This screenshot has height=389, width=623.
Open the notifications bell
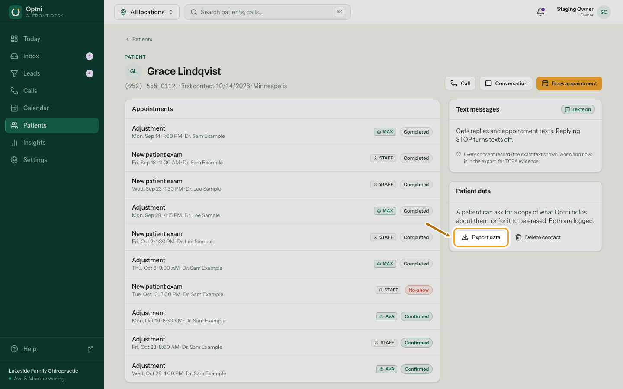click(x=540, y=12)
